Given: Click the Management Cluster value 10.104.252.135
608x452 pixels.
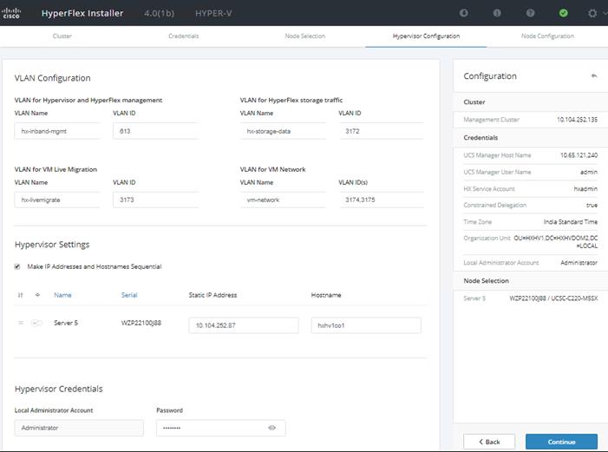Looking at the screenshot, I should 577,120.
